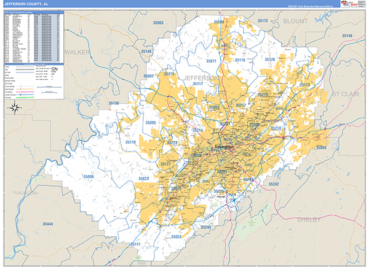Click the ZIP code 35117 label

(x=198, y=84)
